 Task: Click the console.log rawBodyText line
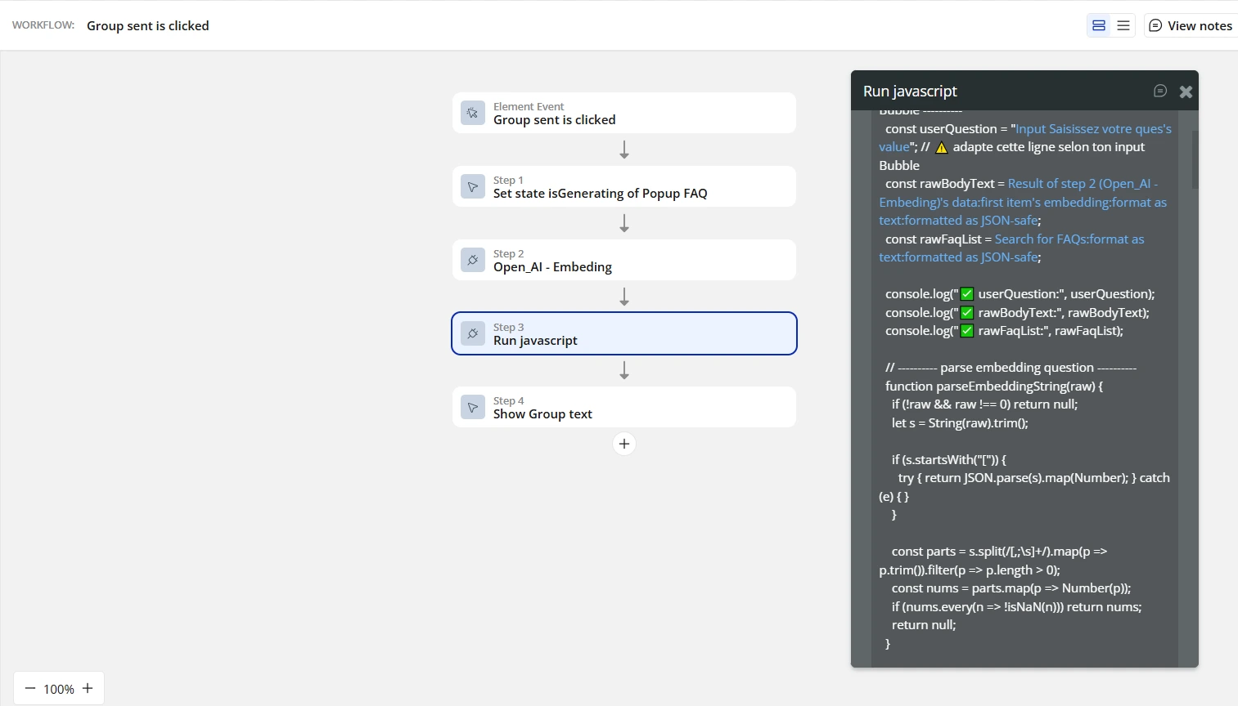[1017, 313]
